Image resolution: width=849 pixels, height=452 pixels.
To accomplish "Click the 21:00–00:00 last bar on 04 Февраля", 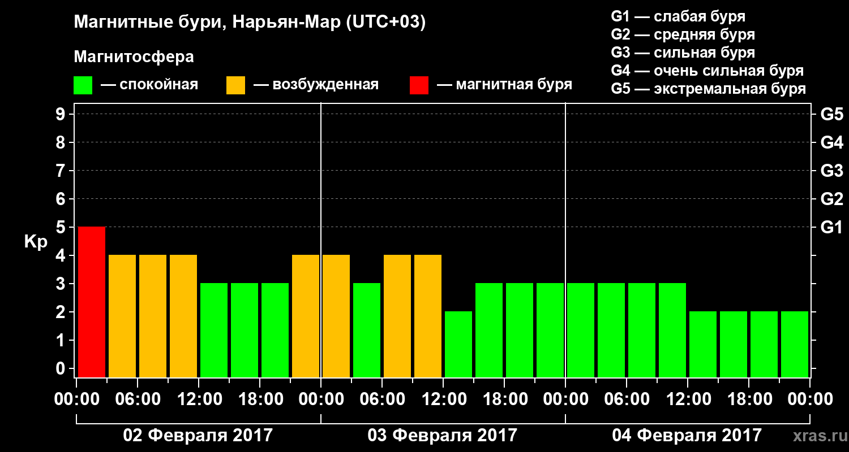I will pyautogui.click(x=795, y=344).
